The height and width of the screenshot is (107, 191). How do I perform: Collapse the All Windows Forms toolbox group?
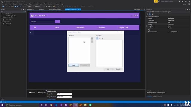point(2,18)
